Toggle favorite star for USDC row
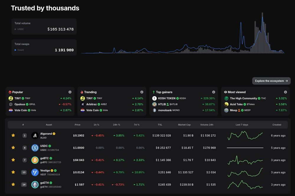The height and width of the screenshot is (196, 295). click(x=13, y=148)
